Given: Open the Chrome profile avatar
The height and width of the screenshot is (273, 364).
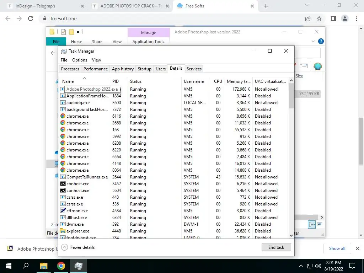Looking at the screenshot, I should [x=345, y=18].
